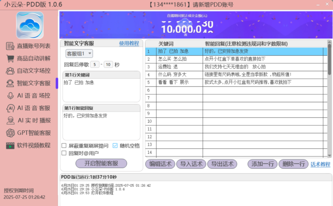Click 导出话术 button

[x=222, y=164]
